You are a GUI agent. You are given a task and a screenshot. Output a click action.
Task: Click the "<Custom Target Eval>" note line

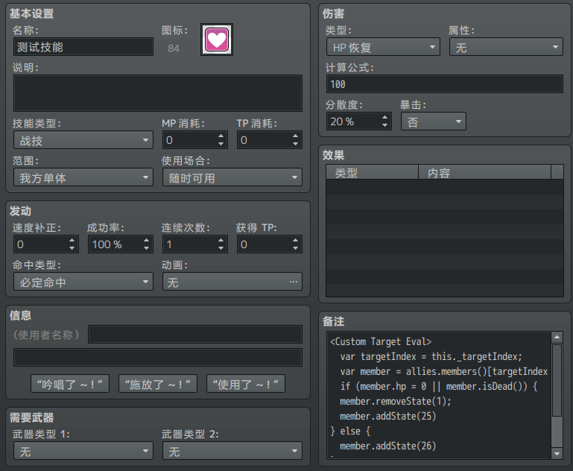click(x=381, y=341)
